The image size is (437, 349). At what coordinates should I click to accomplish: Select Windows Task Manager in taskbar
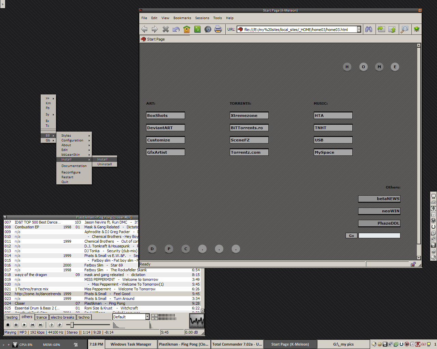tap(131, 344)
